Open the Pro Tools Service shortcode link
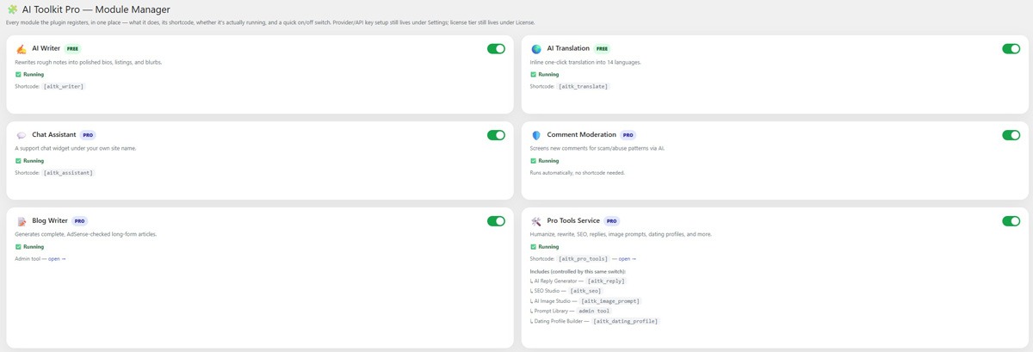 coord(628,258)
